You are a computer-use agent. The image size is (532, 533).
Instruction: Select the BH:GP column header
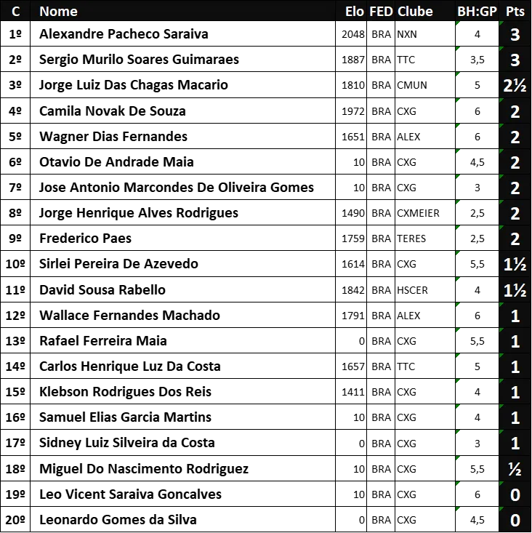pos(477,11)
